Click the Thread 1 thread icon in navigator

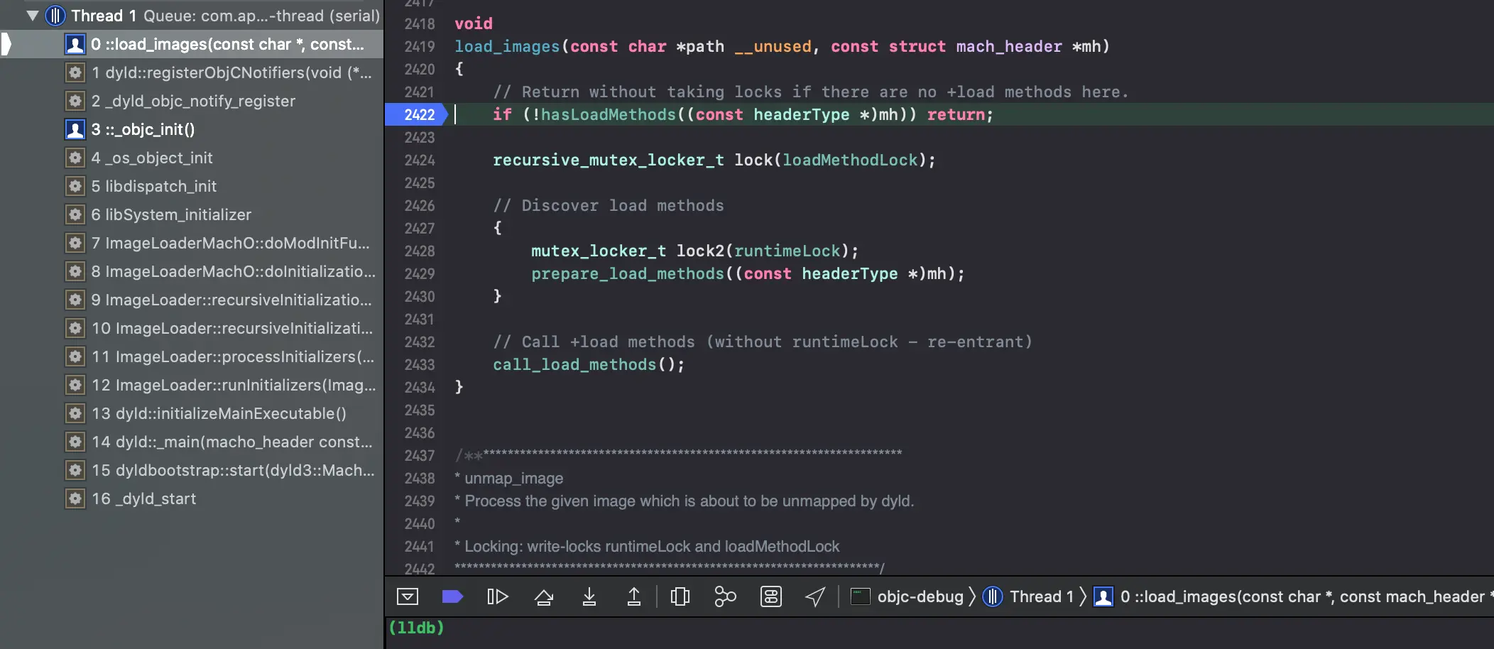[55, 16]
